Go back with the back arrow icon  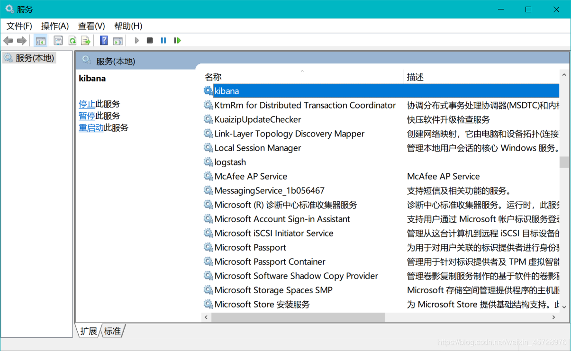pos(8,40)
